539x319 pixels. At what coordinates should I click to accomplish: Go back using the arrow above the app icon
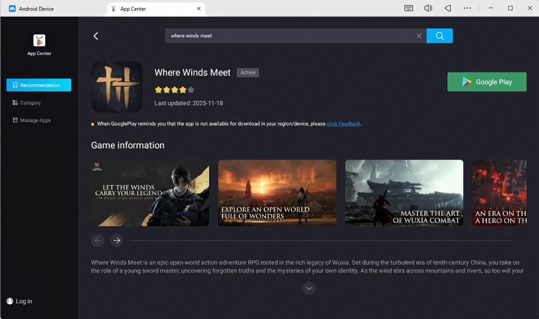coord(95,36)
